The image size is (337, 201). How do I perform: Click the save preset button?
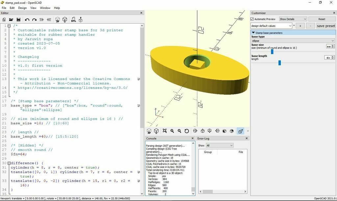click(325, 26)
